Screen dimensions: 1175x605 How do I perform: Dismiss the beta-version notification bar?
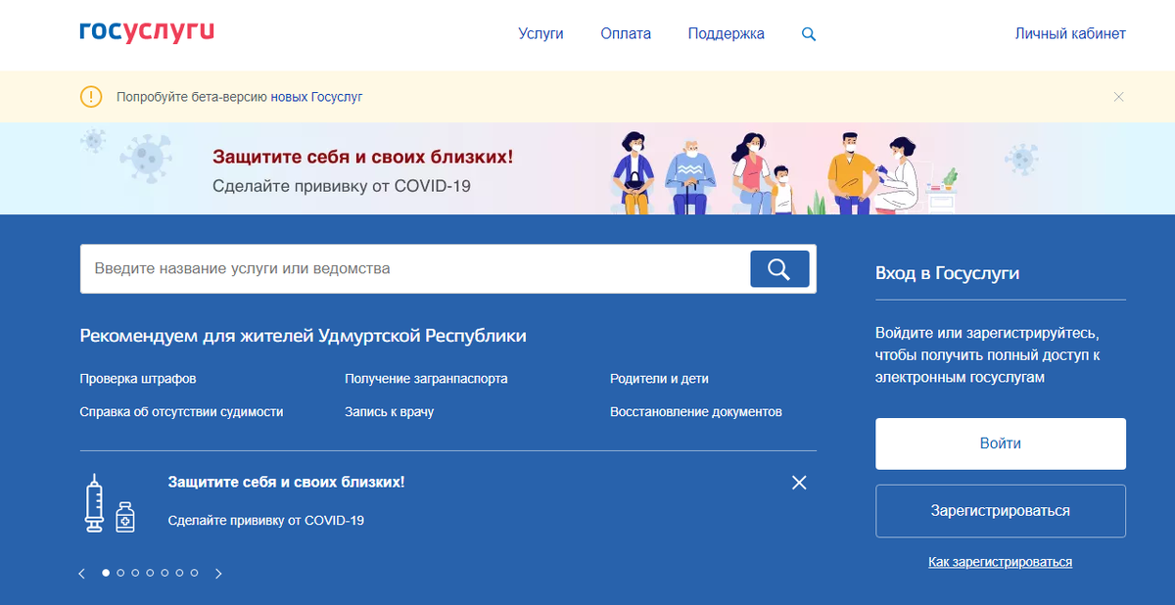point(1119,97)
